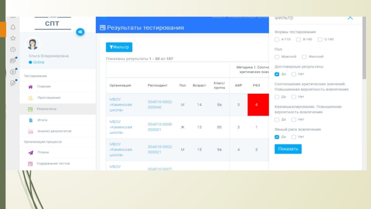
Task: Check the А-110 testing form checkbox
Action: (x=277, y=39)
